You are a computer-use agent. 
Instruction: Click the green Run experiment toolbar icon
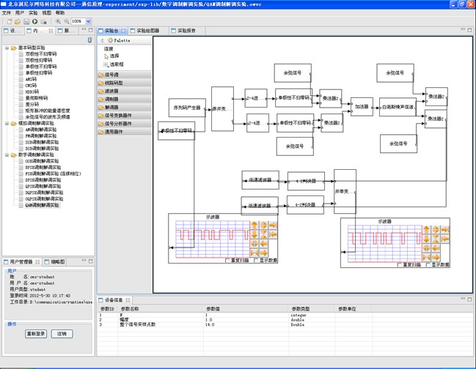tap(34, 22)
